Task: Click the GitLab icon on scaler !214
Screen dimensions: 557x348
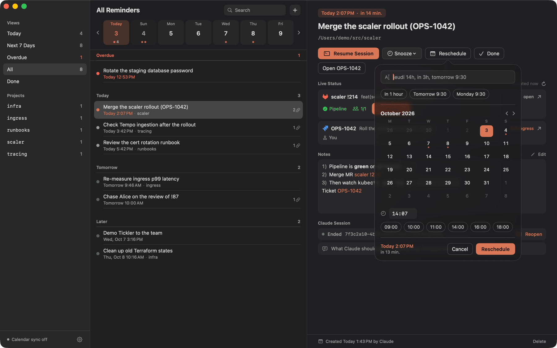Action: 325,97
